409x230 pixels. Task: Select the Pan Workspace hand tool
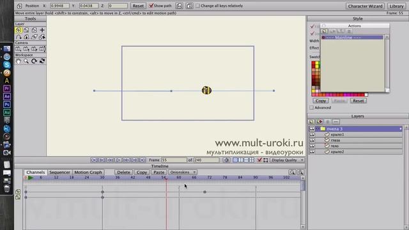(x=18, y=61)
